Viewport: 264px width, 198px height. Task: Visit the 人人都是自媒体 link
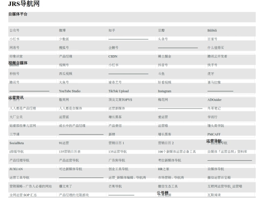tap(70, 109)
